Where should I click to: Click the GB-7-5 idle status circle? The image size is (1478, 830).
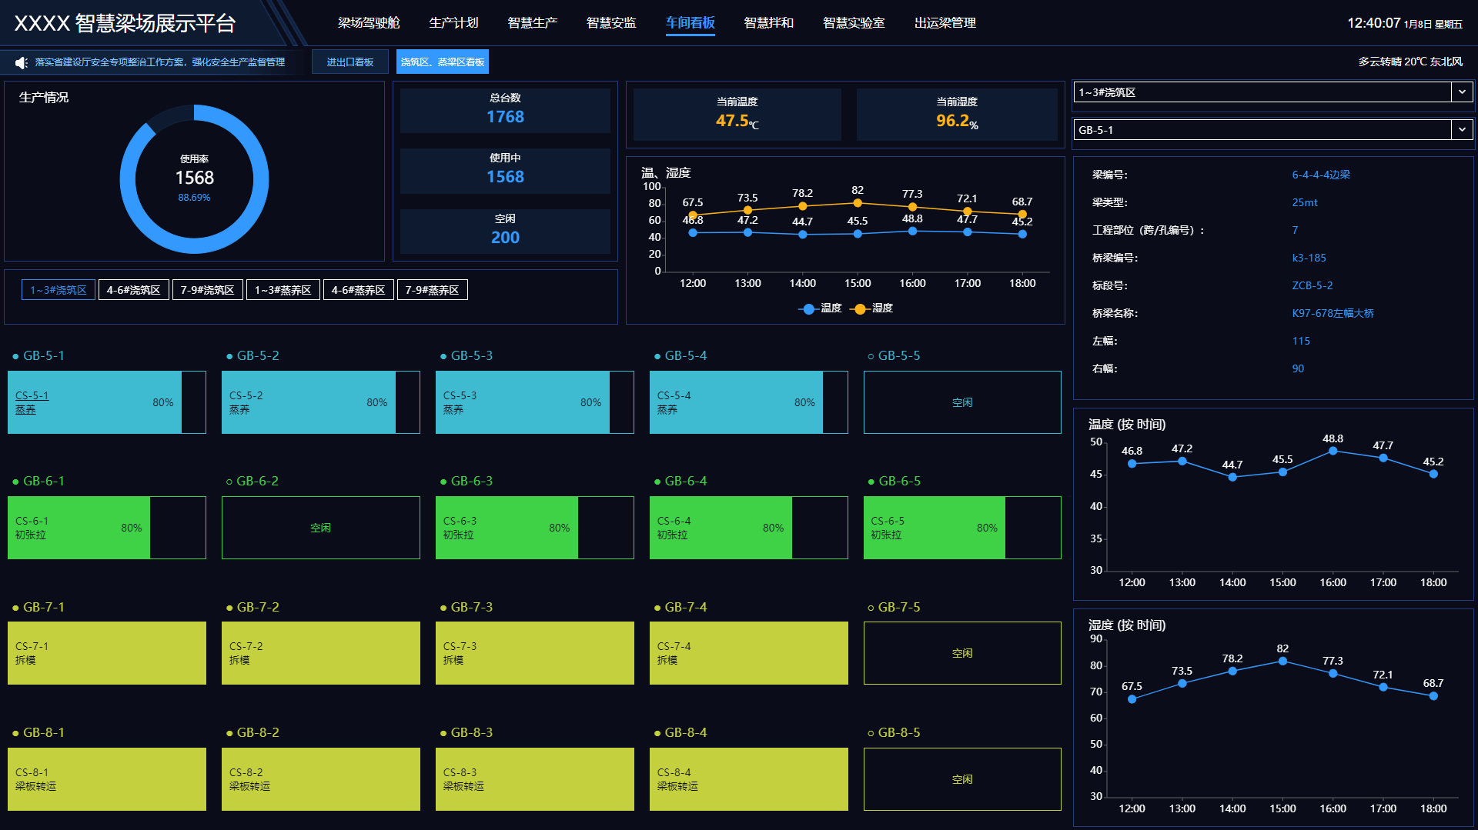[x=871, y=608]
